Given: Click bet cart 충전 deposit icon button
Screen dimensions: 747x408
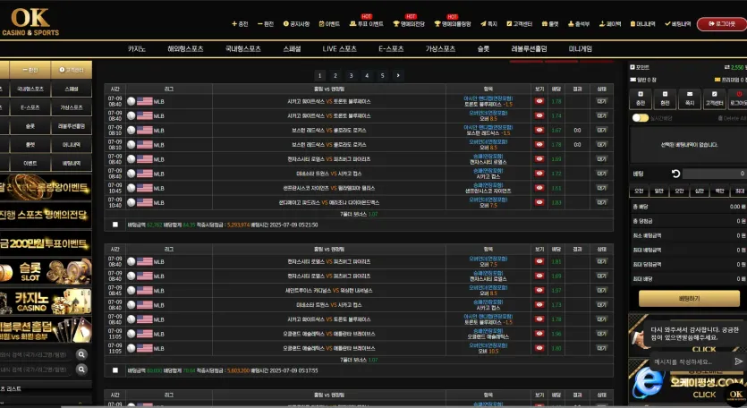Looking at the screenshot, I should tap(641, 98).
